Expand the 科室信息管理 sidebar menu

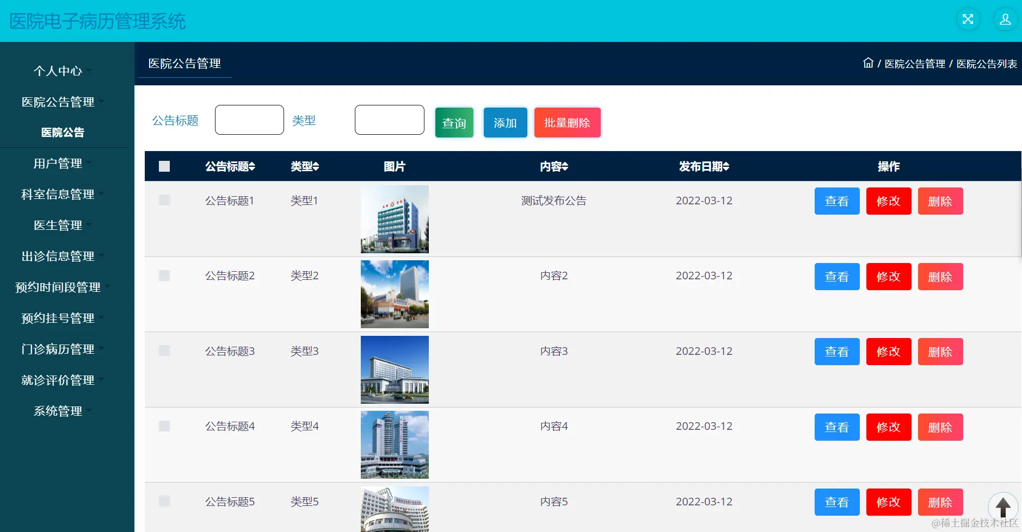(x=63, y=194)
